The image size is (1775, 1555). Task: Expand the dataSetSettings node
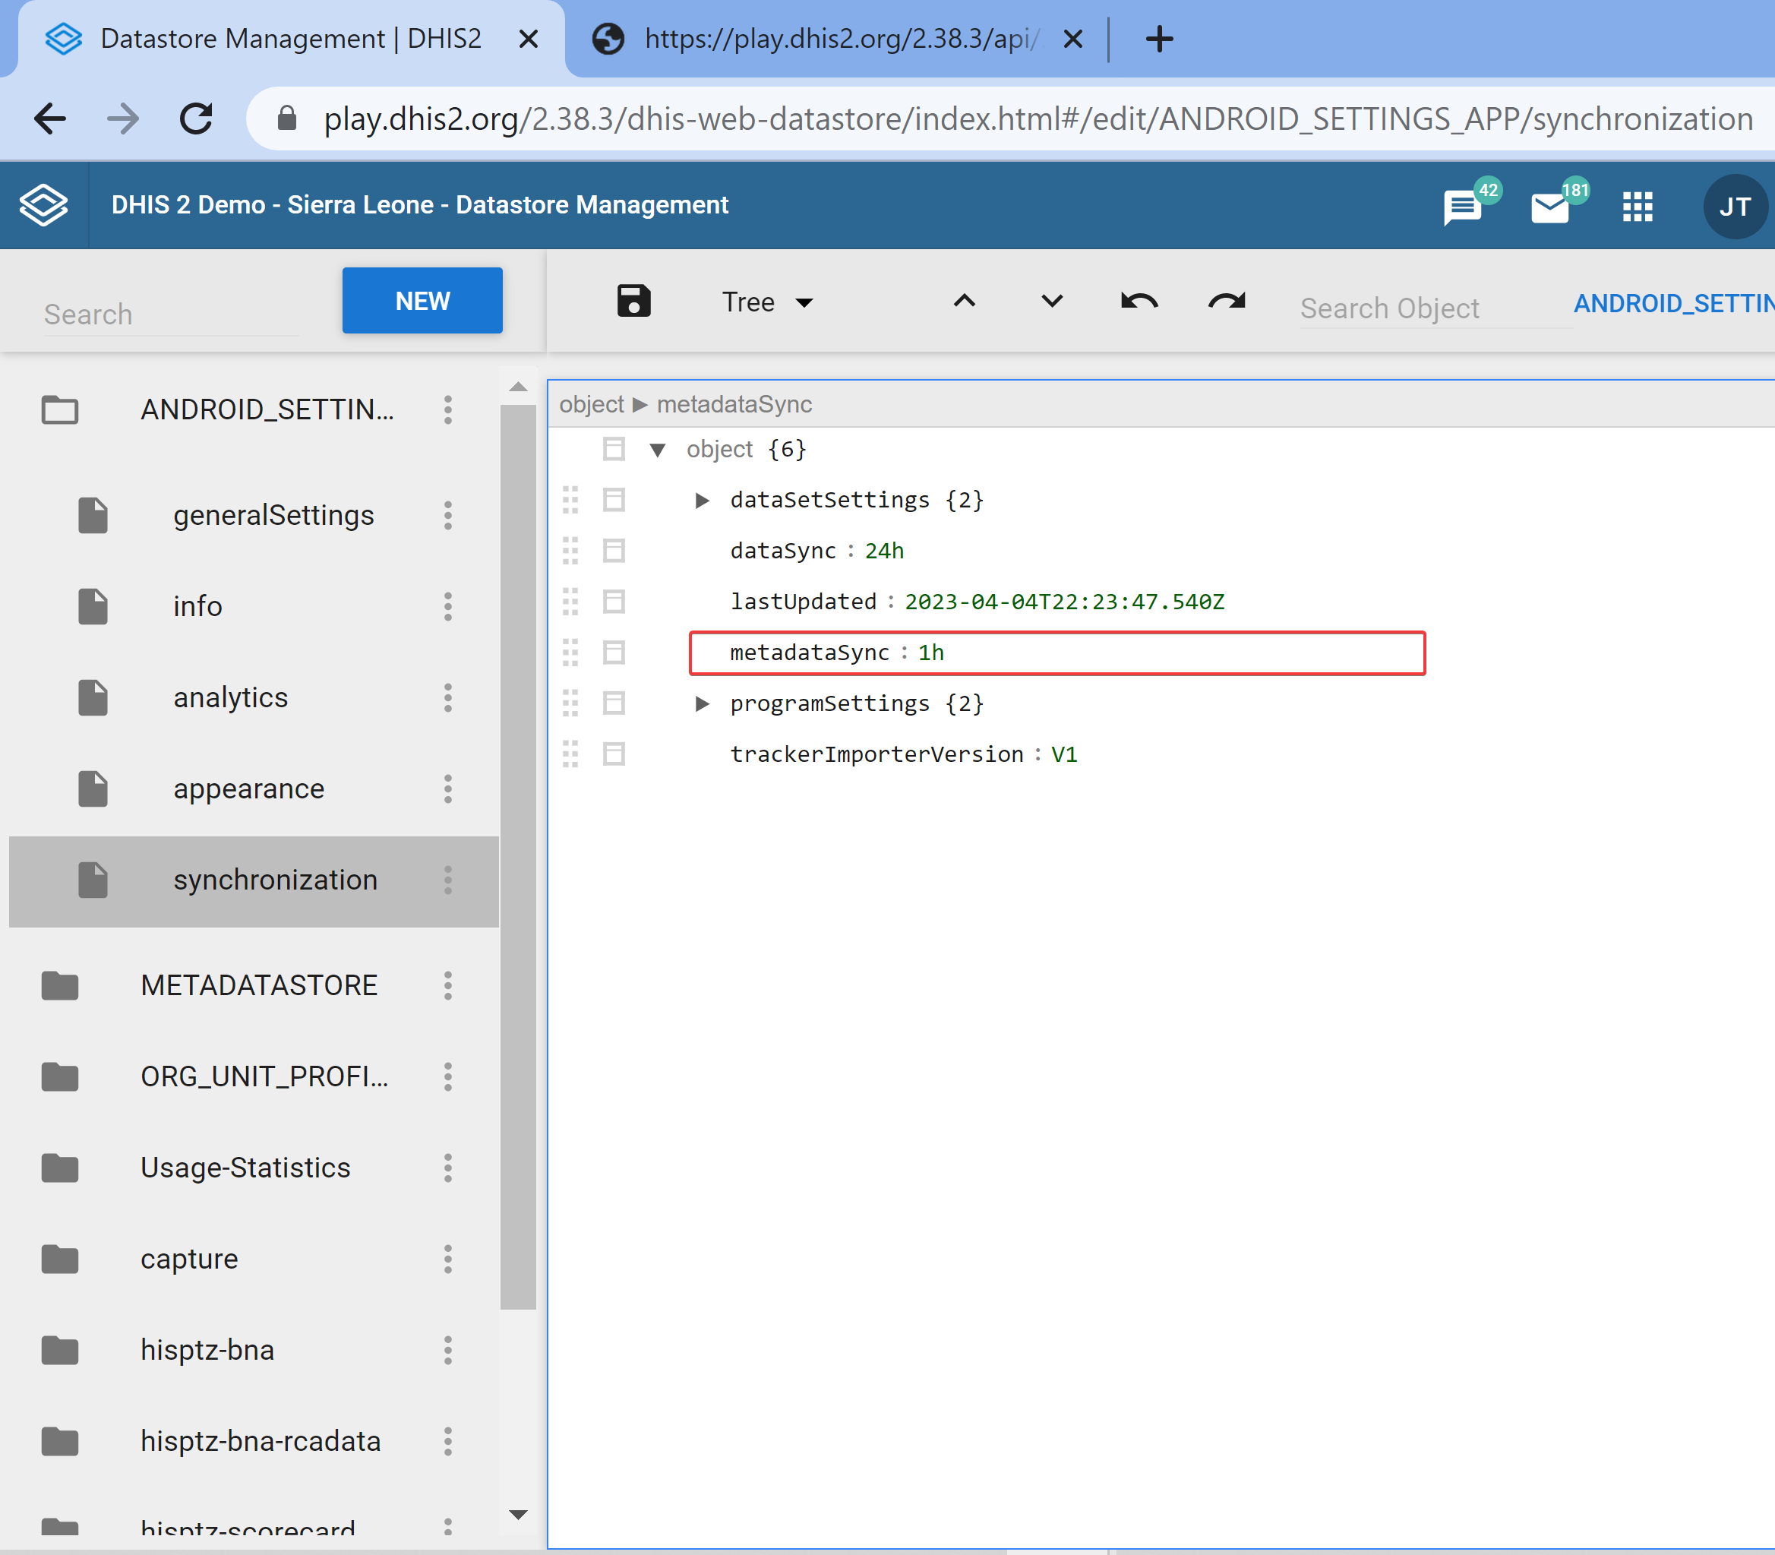click(702, 501)
